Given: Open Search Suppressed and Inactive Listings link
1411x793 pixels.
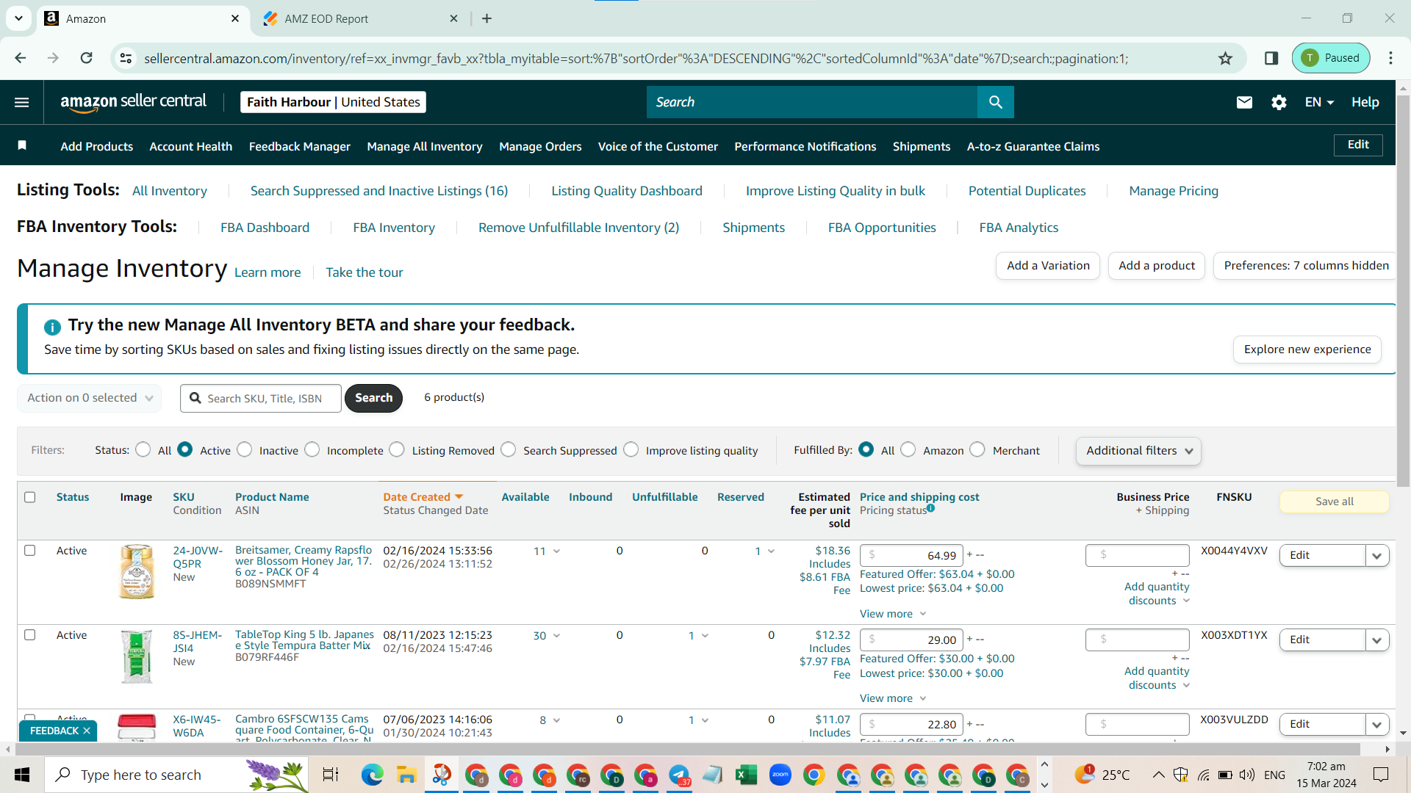Looking at the screenshot, I should pos(379,191).
